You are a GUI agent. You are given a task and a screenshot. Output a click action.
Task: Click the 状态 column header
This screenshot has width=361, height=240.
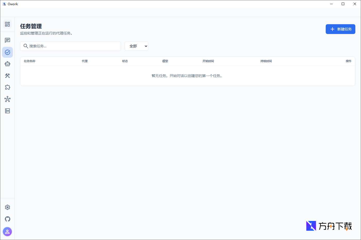tap(125, 61)
